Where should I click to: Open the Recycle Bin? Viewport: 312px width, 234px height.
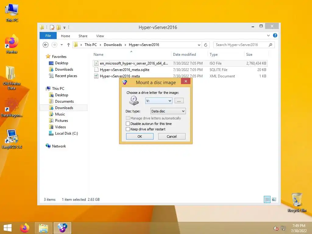click(x=297, y=202)
